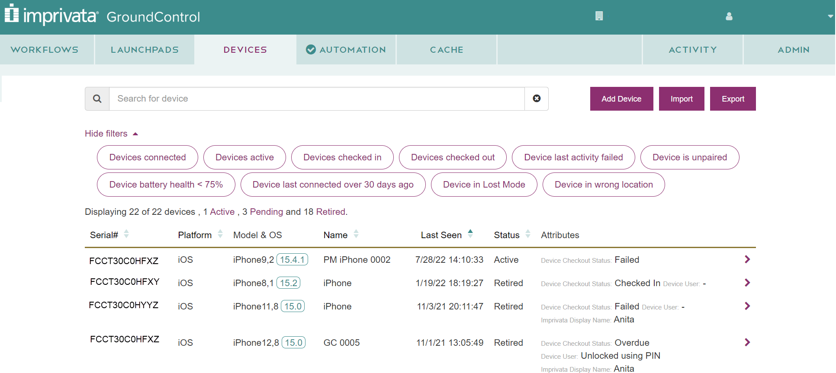
Task: Toggle the Device is unpaired filter
Action: pyautogui.click(x=690, y=157)
